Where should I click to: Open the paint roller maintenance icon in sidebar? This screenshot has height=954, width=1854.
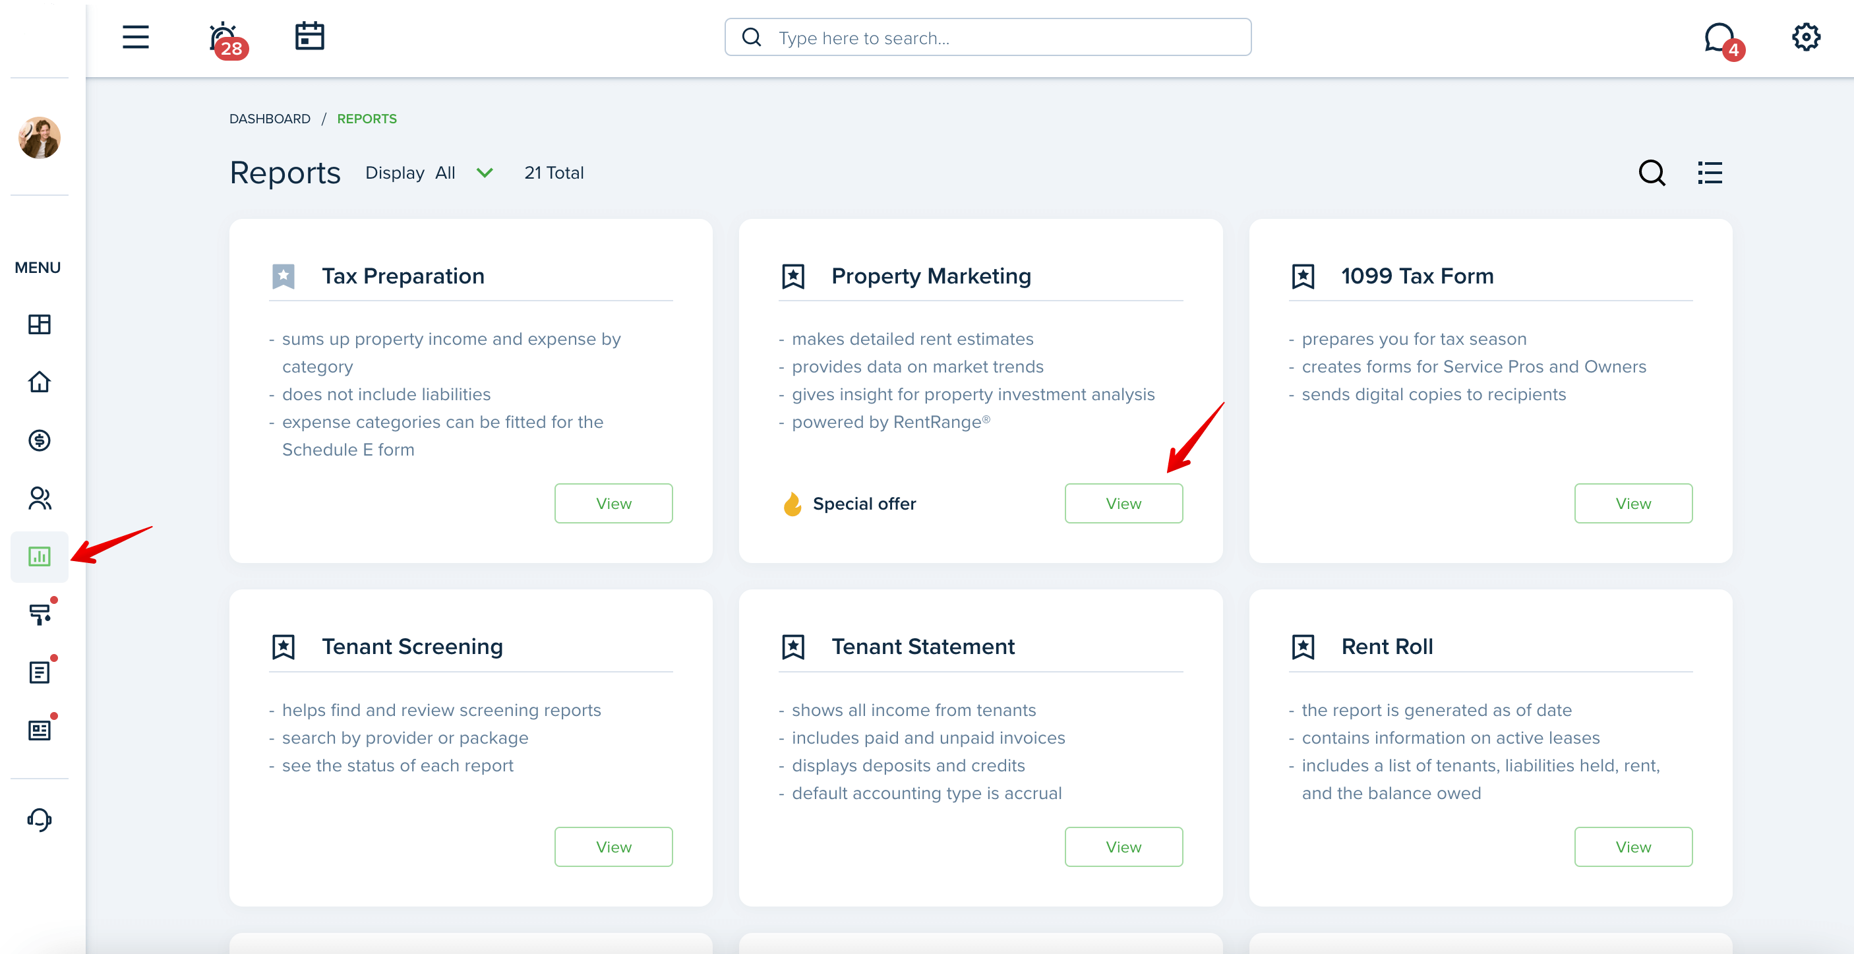[x=39, y=614]
